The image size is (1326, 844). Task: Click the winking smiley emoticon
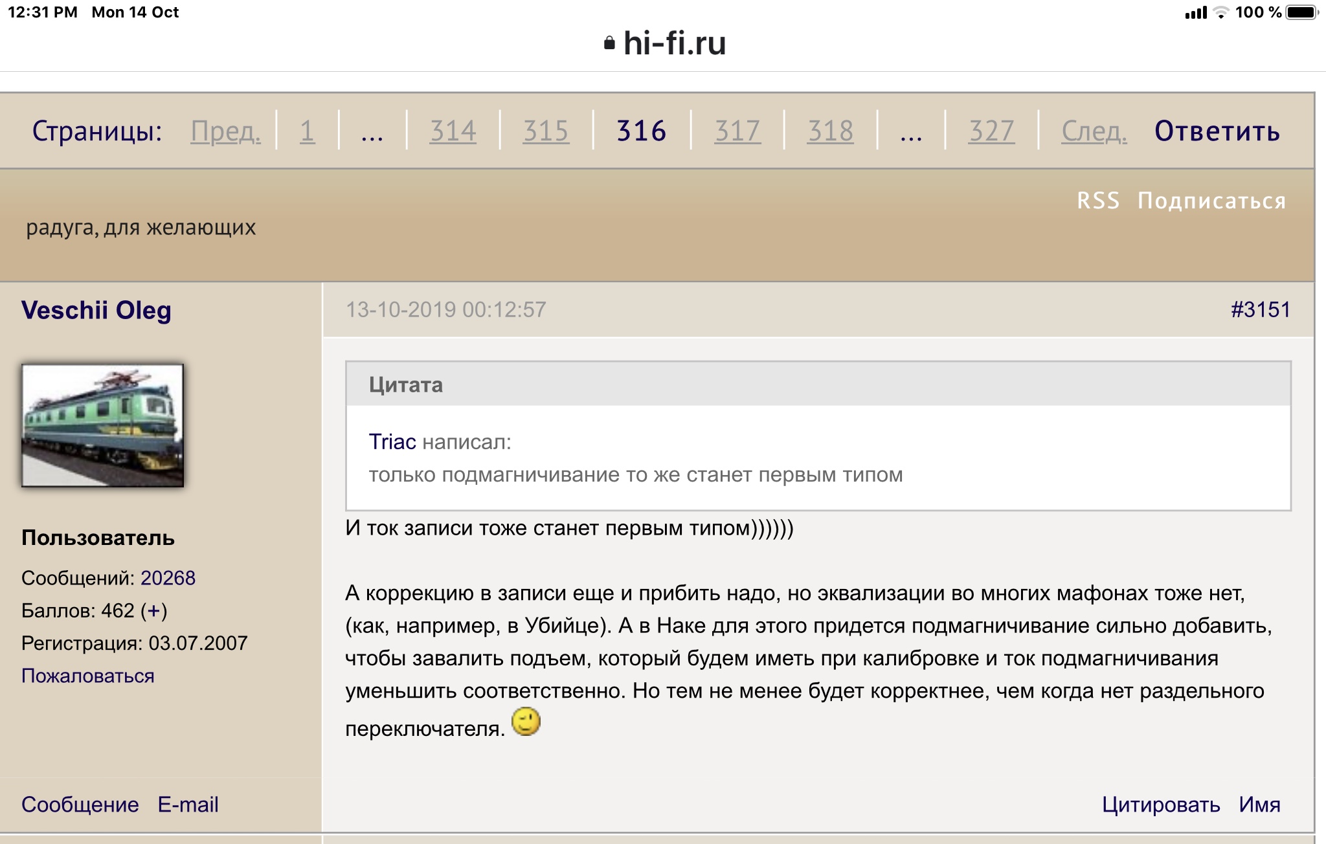tap(526, 721)
